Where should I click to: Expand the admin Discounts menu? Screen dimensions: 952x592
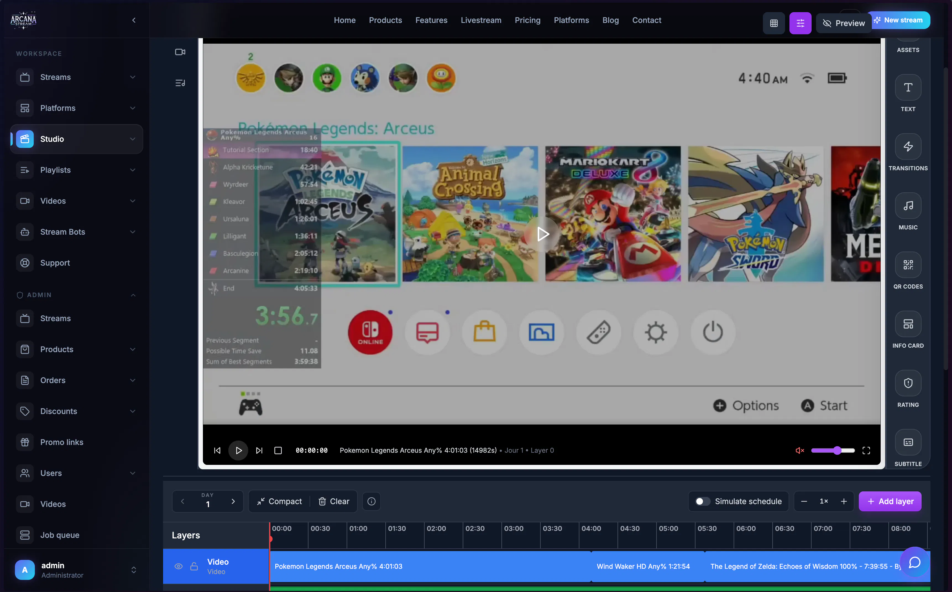pos(133,411)
